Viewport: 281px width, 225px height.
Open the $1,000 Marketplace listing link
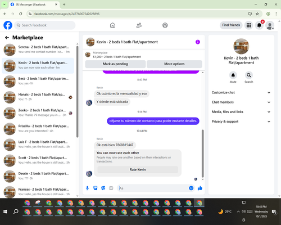pos(117,57)
